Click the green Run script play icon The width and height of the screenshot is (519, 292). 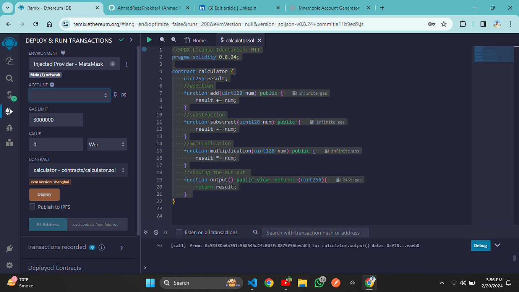[149, 39]
